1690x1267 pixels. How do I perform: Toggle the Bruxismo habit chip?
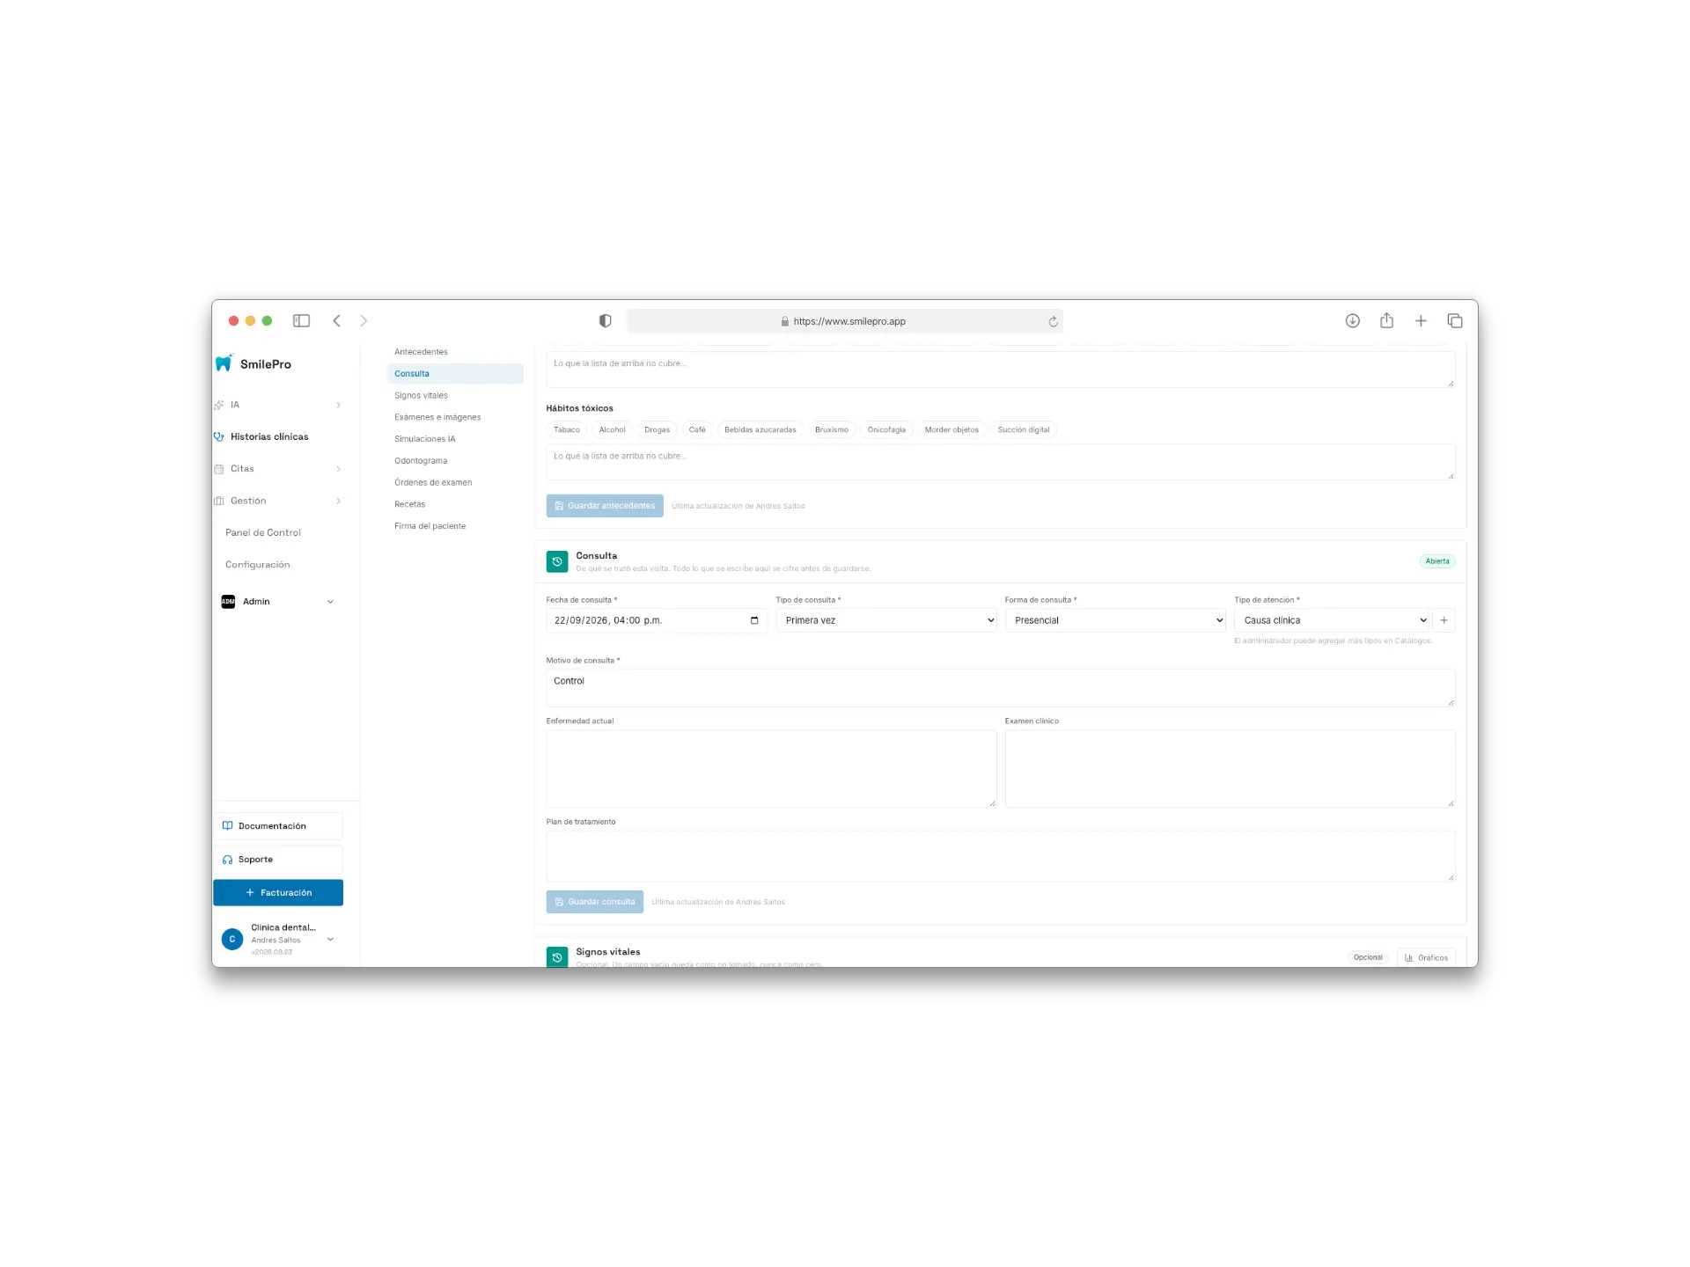pos(832,430)
